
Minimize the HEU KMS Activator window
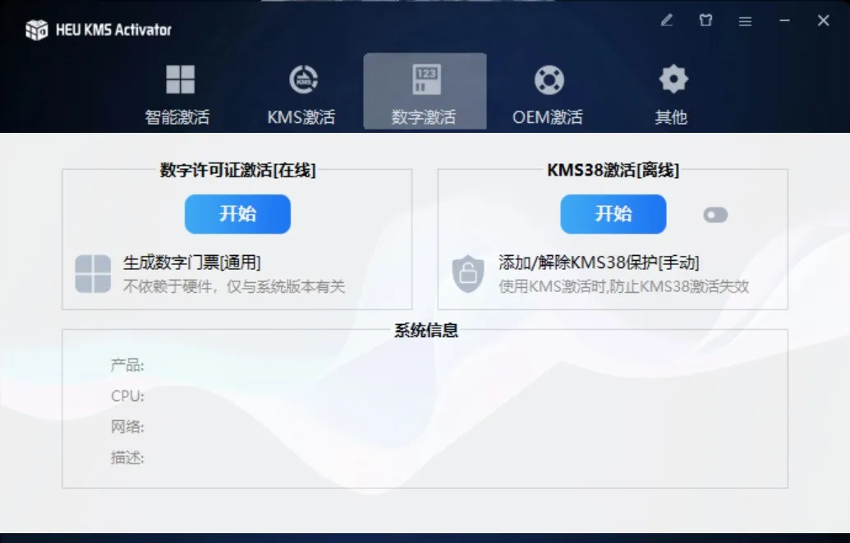(784, 21)
